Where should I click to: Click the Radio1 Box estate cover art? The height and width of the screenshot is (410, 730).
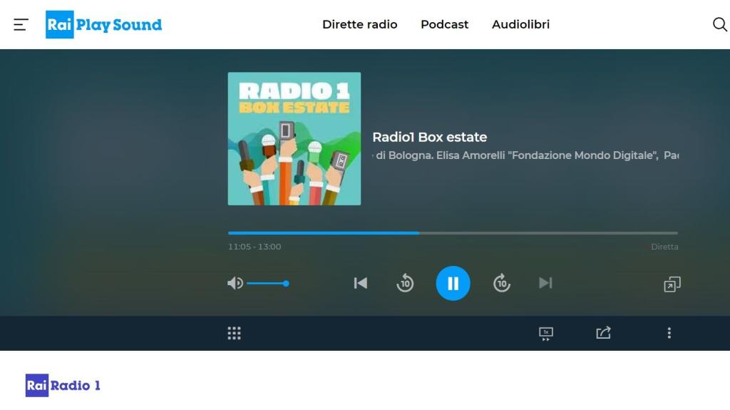pyautogui.click(x=294, y=138)
